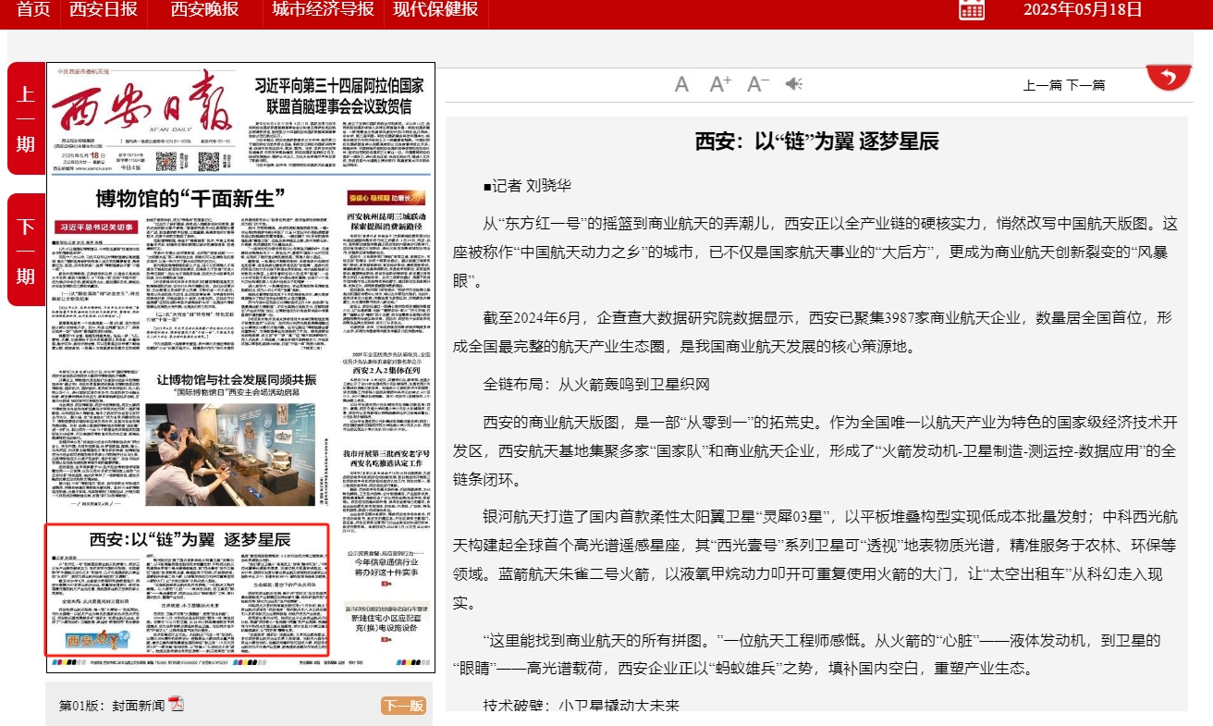Go to next issue with 下一期
The width and height of the screenshot is (1213, 726).
[x=26, y=251]
